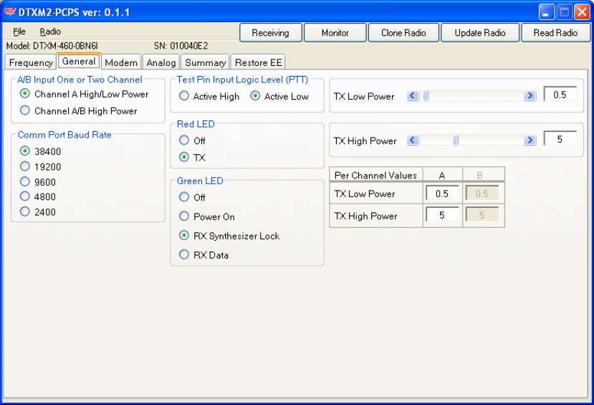Click the TX High Power slider thumb
Viewport: 594px width, 405px height.
456,140
